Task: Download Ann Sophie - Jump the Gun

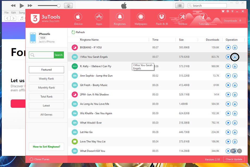Action: [235, 76]
